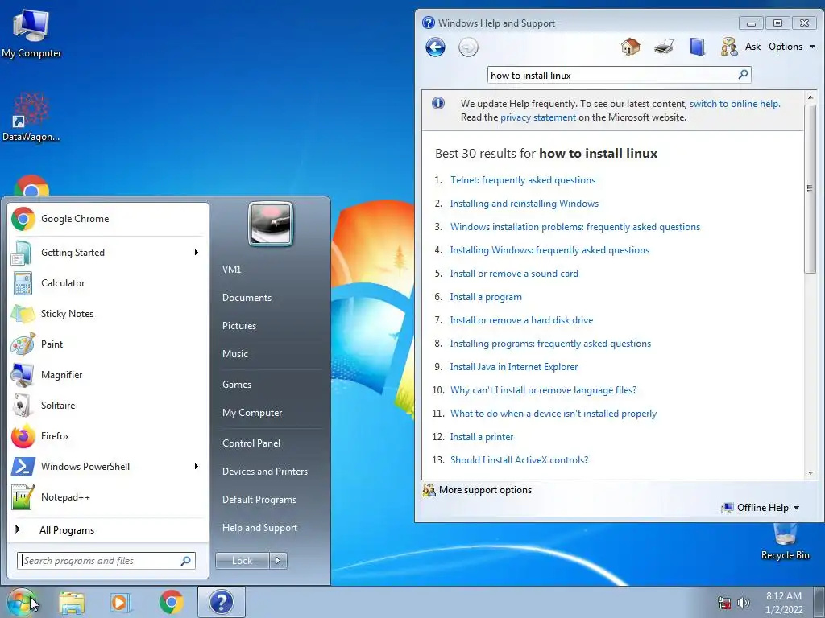Open the volume speaker tray icon
The image size is (825, 618).
(743, 603)
